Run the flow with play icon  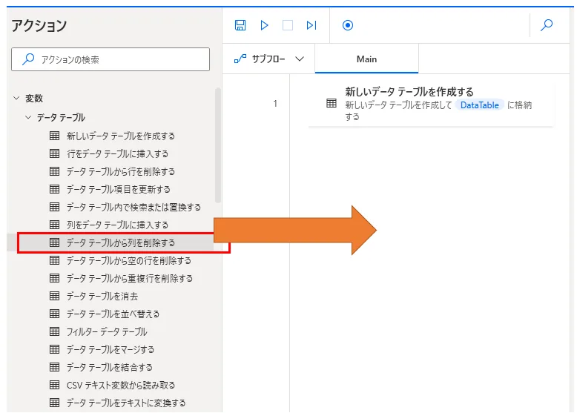[264, 25]
